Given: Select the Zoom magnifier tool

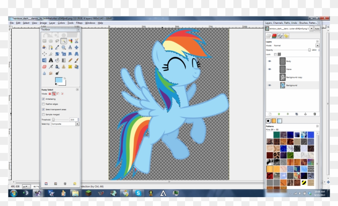Looking at the screenshot, I should [64, 47].
